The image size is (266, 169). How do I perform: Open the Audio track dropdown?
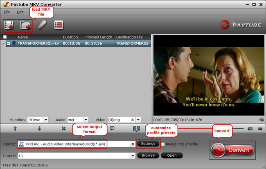tap(86, 120)
